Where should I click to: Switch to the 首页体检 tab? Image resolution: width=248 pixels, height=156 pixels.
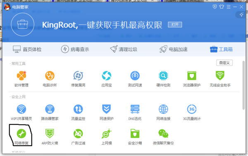[27, 49]
